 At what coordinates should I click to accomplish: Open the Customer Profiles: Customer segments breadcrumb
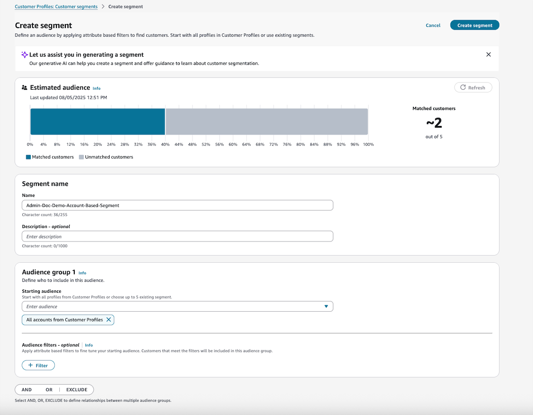(x=56, y=6)
